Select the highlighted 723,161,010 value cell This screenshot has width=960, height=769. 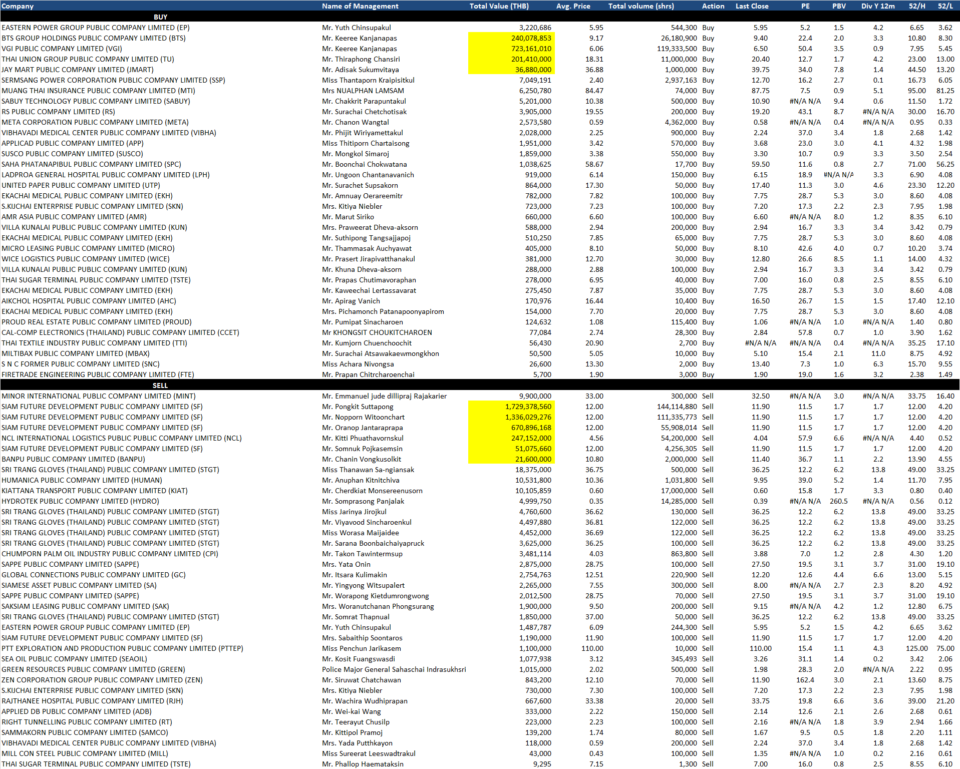pyautogui.click(x=512, y=49)
